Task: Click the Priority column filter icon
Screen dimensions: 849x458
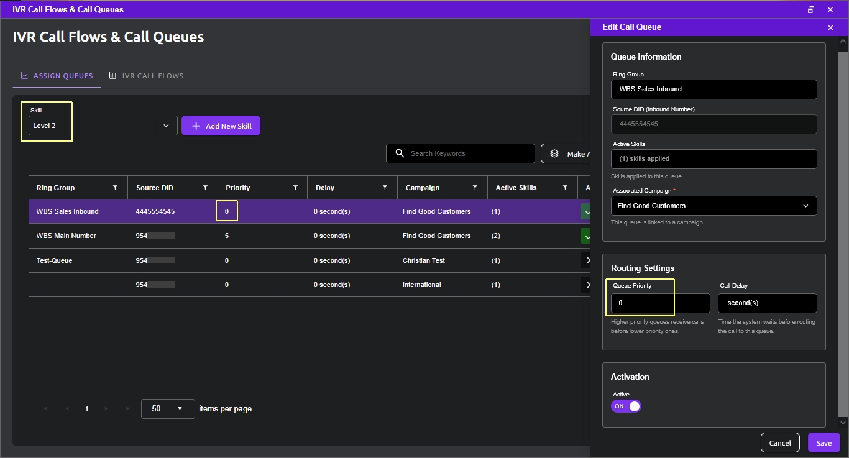Action: [295, 188]
